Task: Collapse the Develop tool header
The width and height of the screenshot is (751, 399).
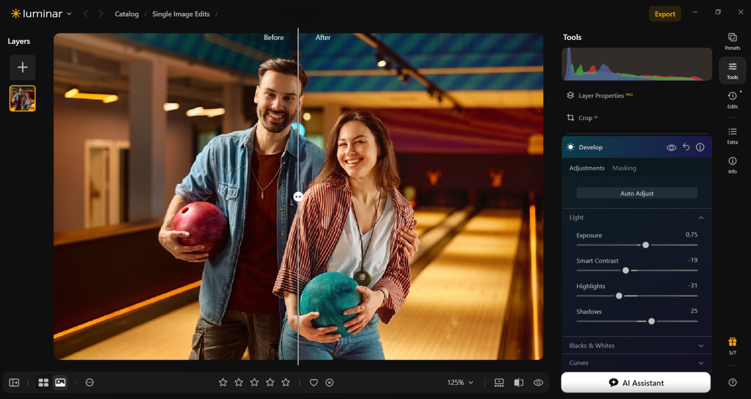Action: click(590, 147)
